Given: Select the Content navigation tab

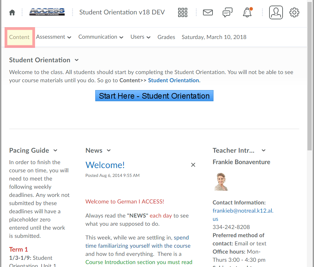Looking at the screenshot, I should [x=19, y=37].
